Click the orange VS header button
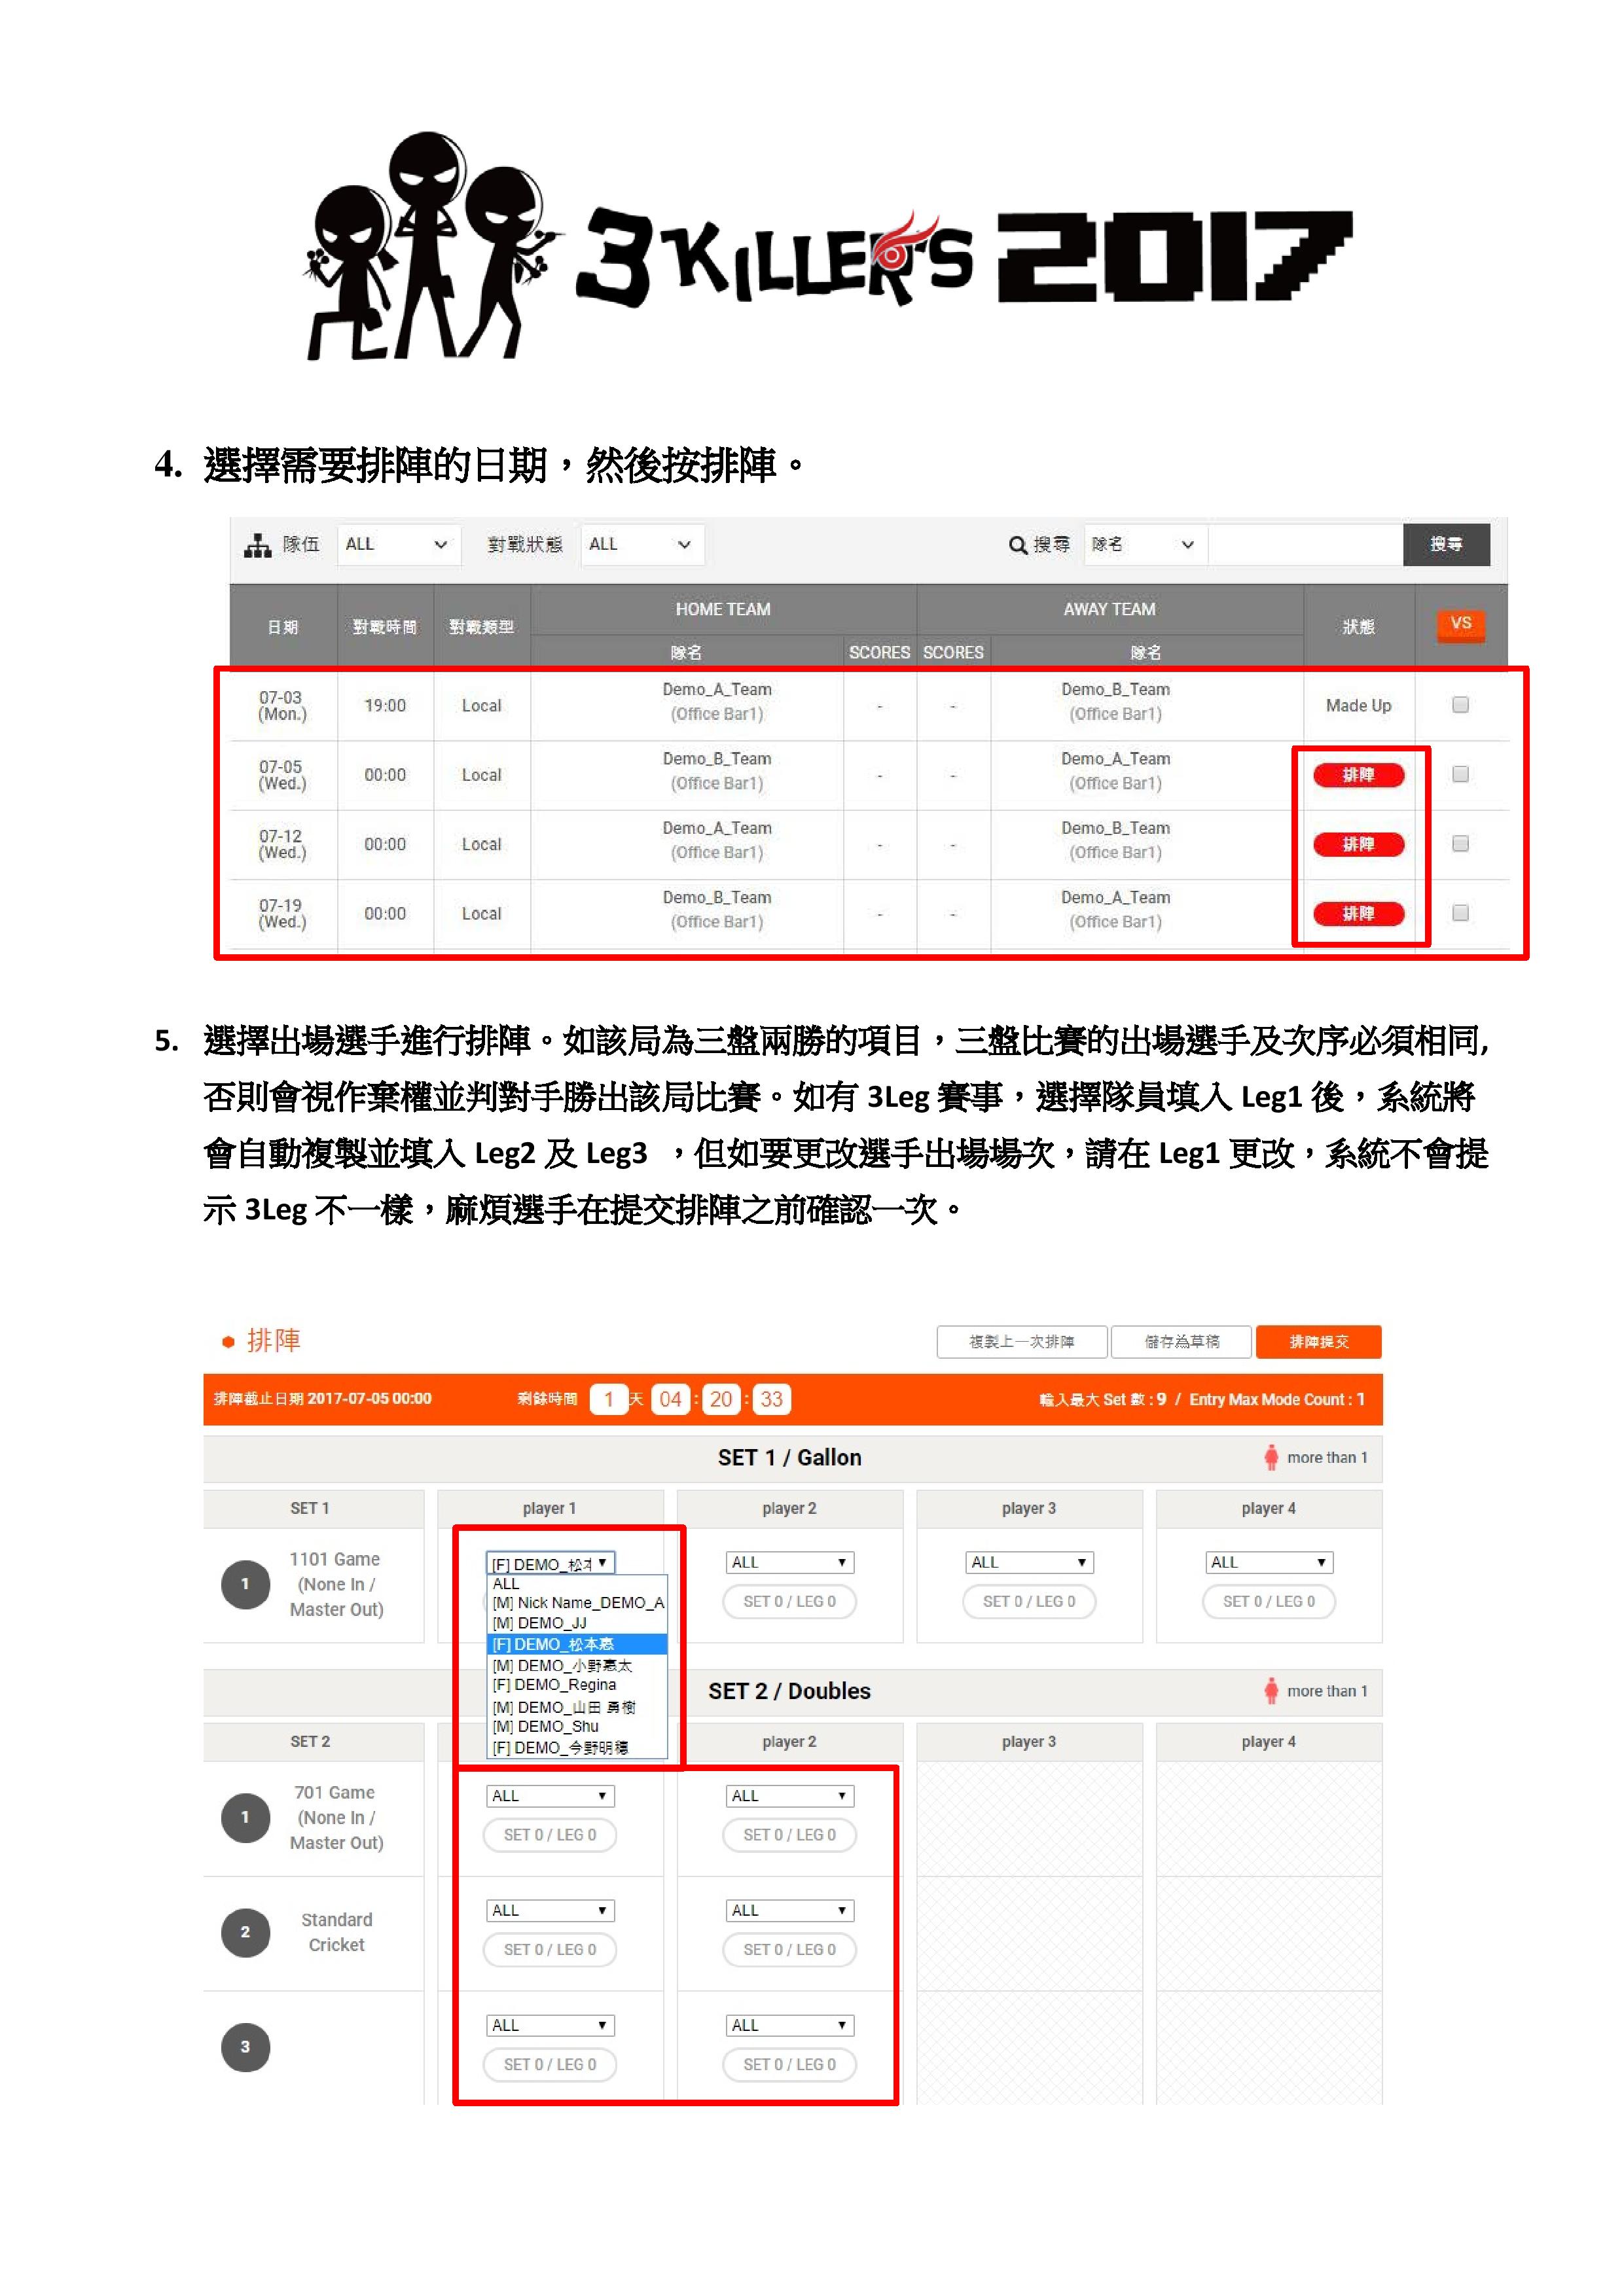Viewport: 1624px width, 2296px height. pyautogui.click(x=1460, y=624)
